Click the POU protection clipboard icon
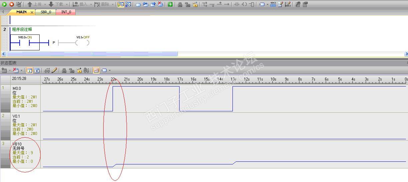This screenshot has height=182, width=408. coord(305,4)
